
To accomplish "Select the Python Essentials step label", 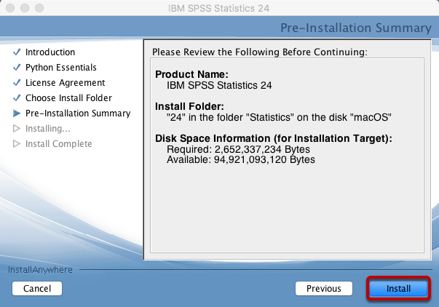I will coord(61,68).
